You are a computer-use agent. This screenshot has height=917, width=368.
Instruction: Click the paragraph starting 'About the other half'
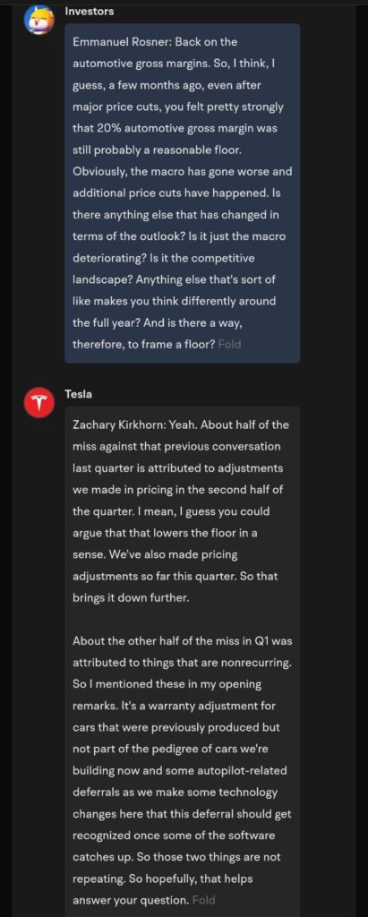click(182, 770)
